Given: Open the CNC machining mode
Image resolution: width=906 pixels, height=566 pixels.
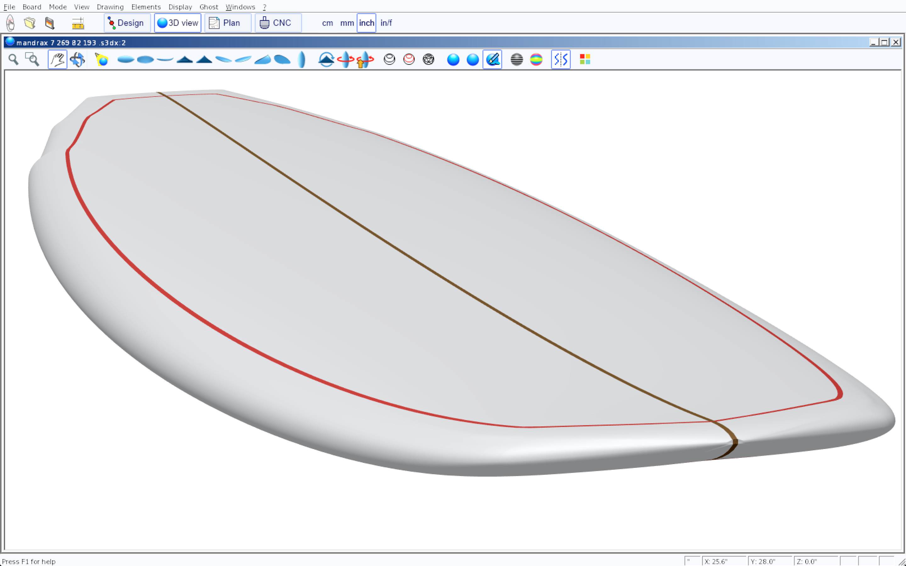Looking at the screenshot, I should [278, 23].
